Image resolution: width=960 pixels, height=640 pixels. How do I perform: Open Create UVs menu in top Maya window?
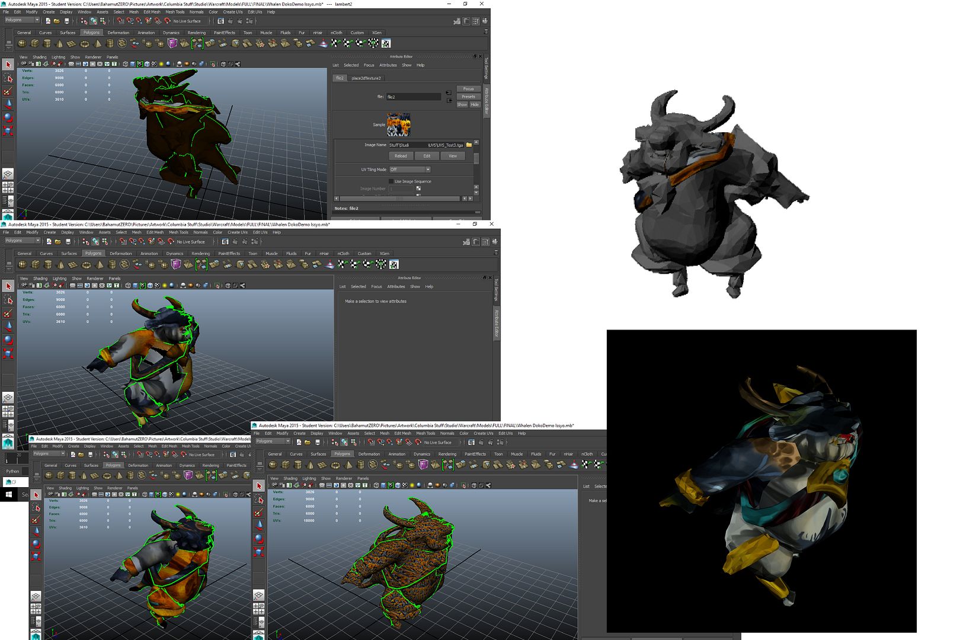(233, 12)
